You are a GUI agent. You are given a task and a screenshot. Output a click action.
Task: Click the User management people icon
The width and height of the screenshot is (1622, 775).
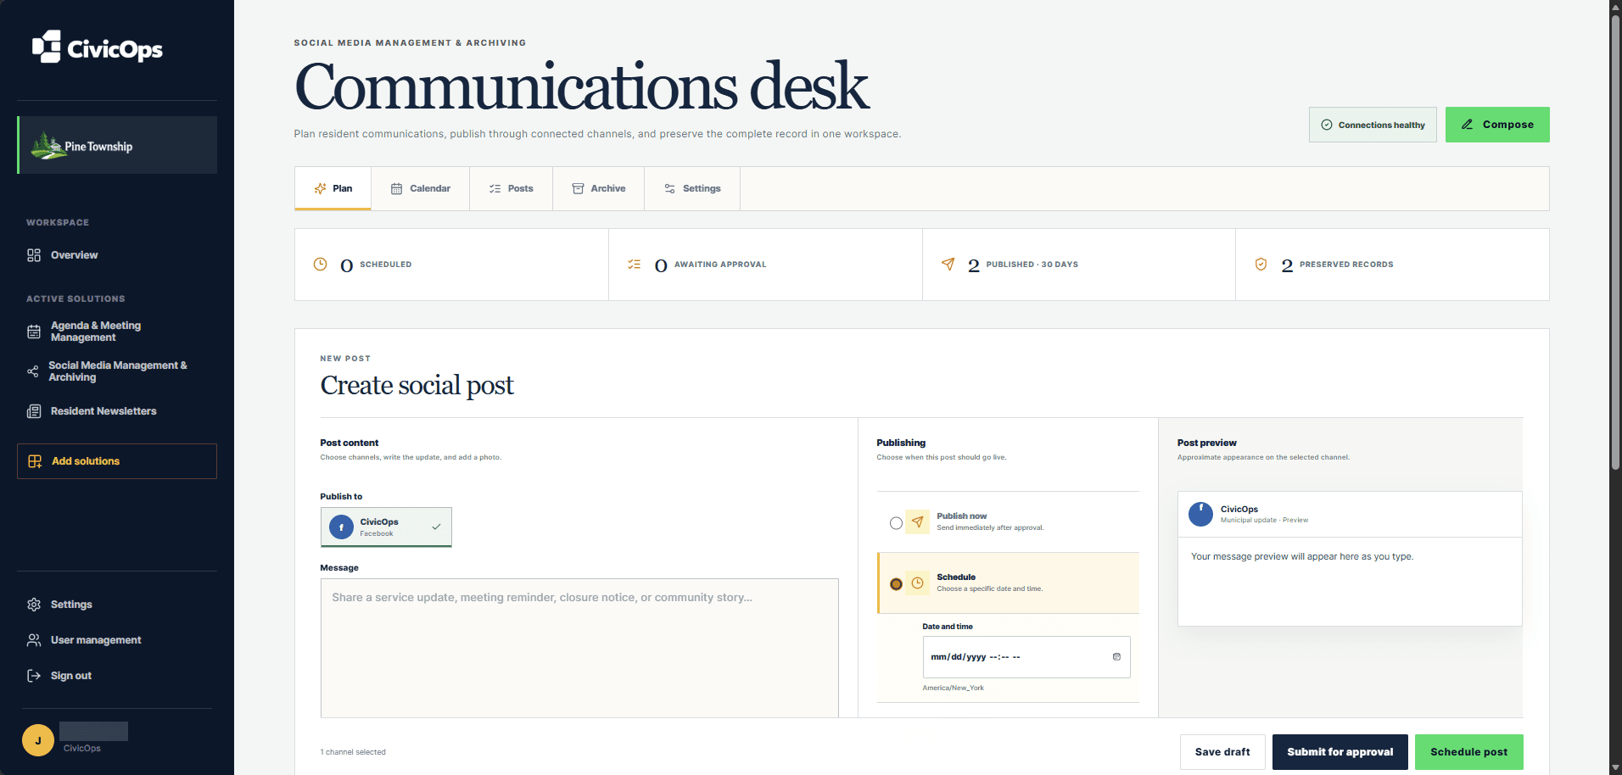click(x=34, y=640)
